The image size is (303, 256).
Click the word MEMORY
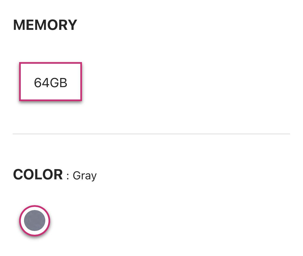pos(45,25)
